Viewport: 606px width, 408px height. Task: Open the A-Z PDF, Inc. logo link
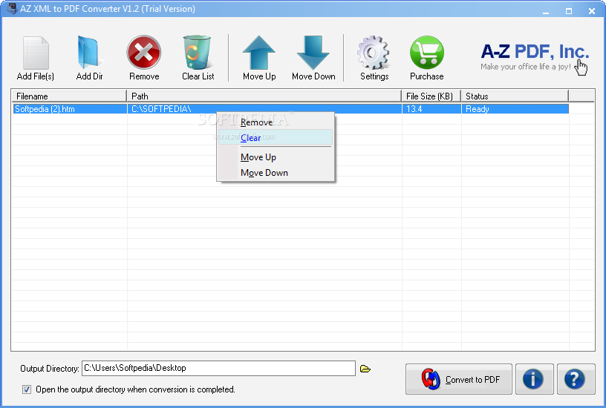534,56
